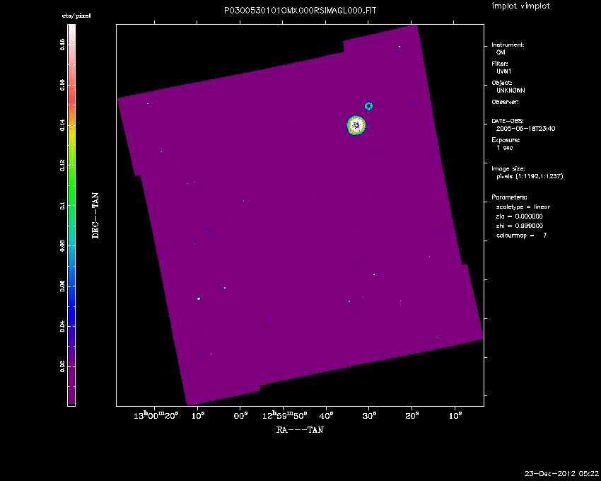Click the 0.16 colour bar tick label

pyautogui.click(x=62, y=85)
